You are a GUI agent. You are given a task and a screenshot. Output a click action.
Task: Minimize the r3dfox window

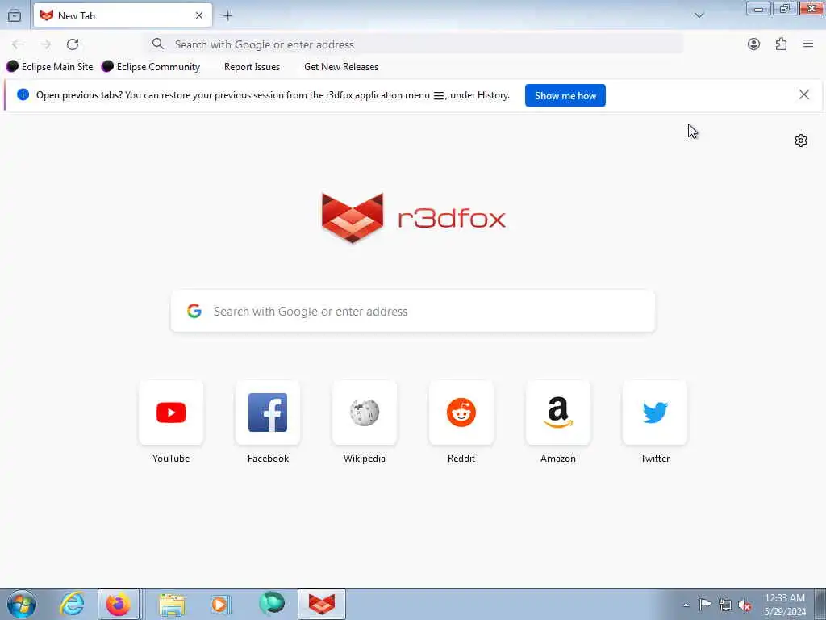(x=758, y=8)
